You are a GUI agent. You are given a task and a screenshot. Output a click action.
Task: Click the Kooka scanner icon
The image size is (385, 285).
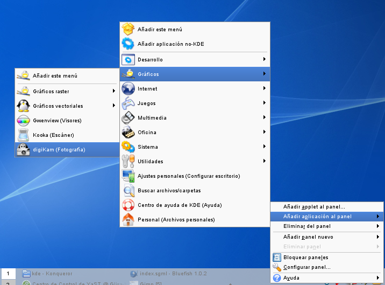23,135
